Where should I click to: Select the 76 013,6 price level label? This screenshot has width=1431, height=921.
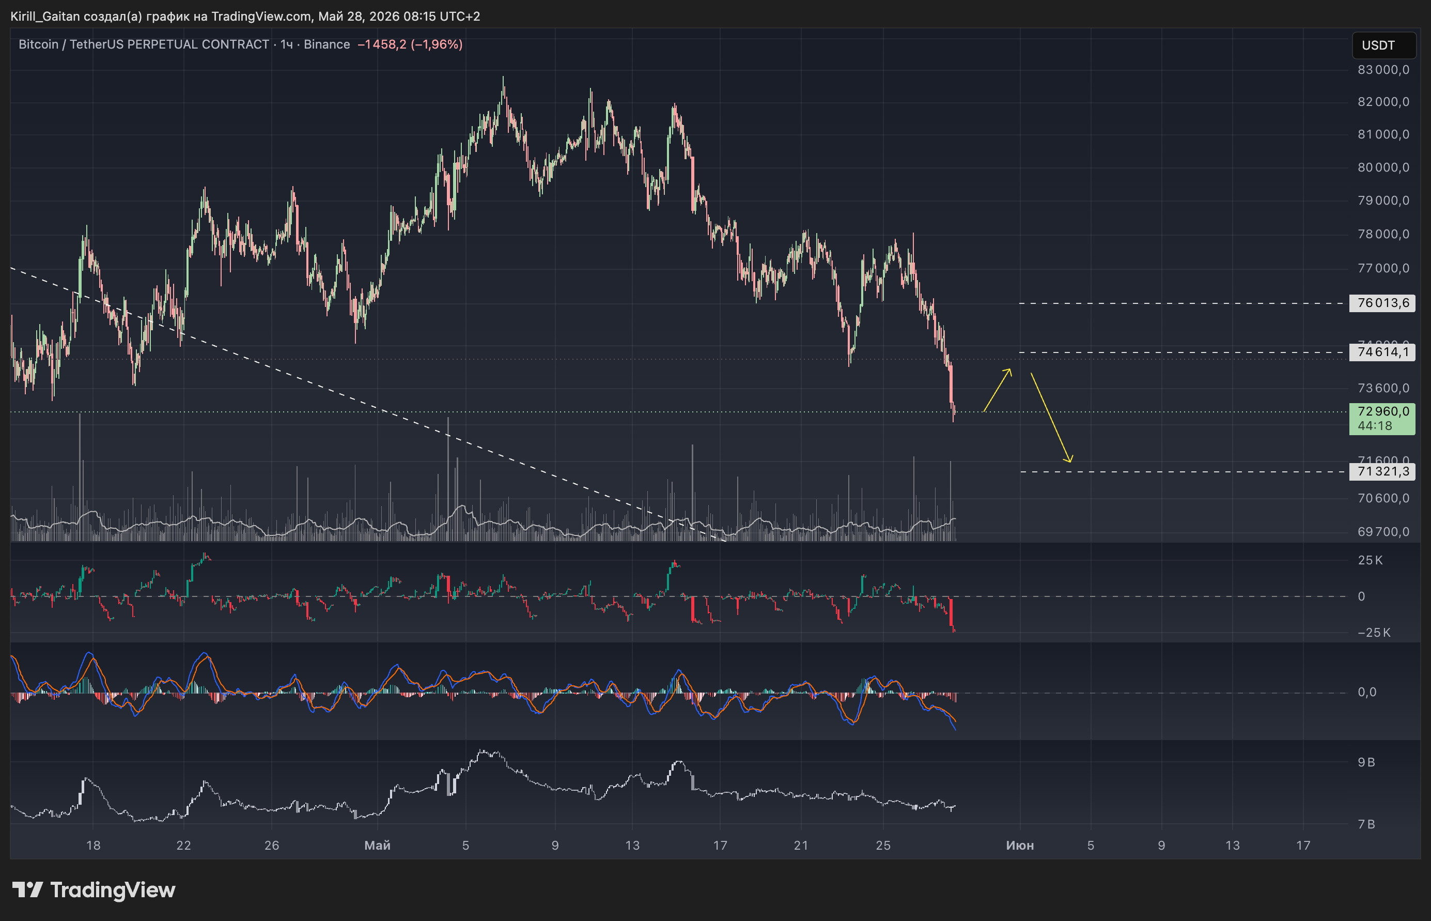pos(1382,303)
